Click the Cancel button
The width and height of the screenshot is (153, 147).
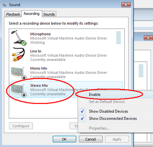tap(91, 139)
